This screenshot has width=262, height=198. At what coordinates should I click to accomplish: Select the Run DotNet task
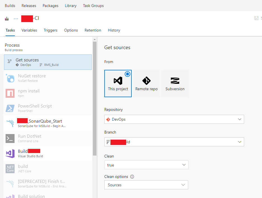coord(48,138)
